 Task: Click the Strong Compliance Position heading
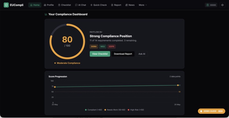(111, 36)
